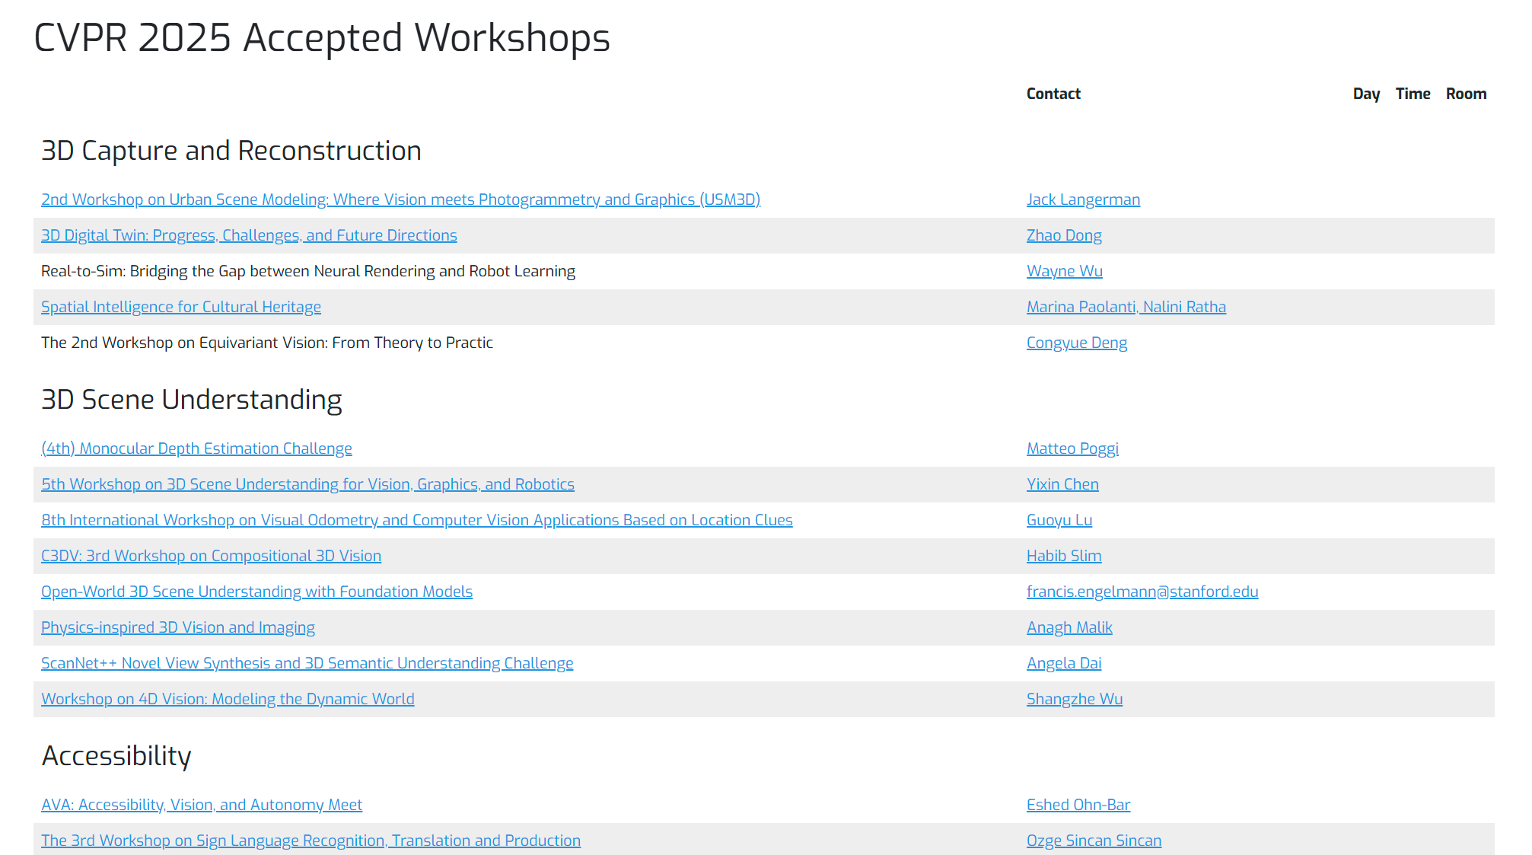Open Sign Language Recognition workshop link
The width and height of the screenshot is (1532, 855).
coord(311,840)
